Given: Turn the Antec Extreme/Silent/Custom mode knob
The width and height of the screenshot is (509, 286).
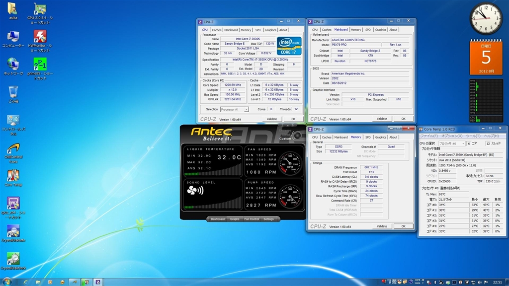Looking at the screenshot, I should (x=297, y=135).
